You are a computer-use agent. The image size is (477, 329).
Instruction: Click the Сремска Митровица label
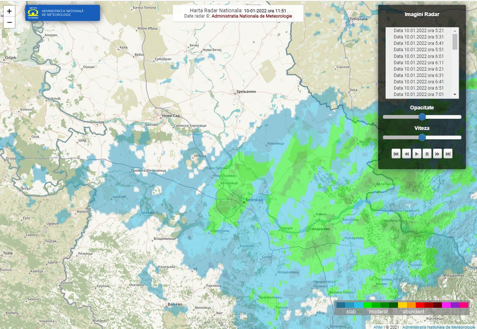tap(148, 170)
